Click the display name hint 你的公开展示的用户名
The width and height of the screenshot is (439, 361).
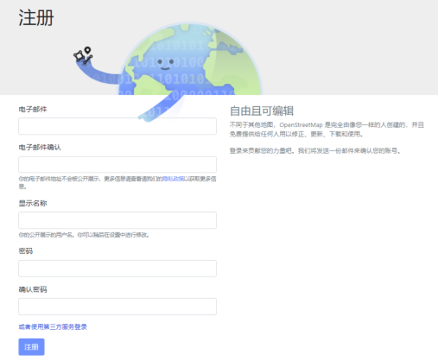point(84,235)
